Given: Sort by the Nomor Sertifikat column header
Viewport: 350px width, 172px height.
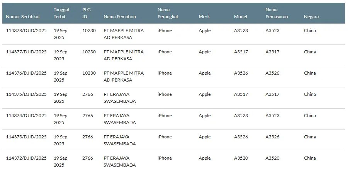Looking at the screenshot, I should (x=23, y=17).
